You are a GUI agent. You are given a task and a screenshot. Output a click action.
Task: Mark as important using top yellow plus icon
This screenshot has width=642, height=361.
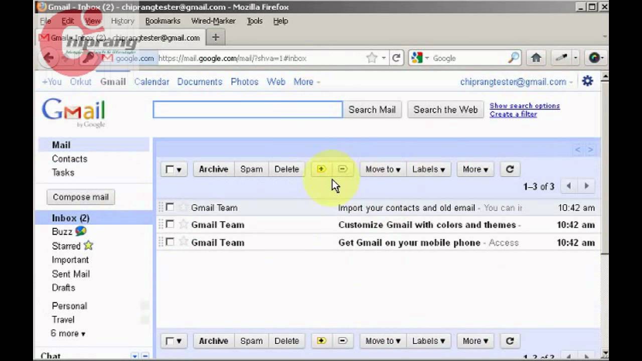click(322, 169)
